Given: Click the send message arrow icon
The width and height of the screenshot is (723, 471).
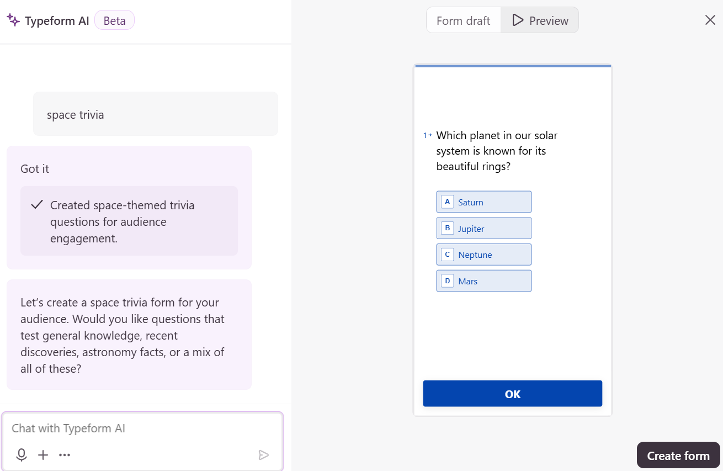Looking at the screenshot, I should (x=264, y=455).
